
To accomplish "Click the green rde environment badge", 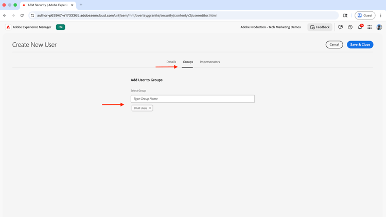I will (61, 27).
